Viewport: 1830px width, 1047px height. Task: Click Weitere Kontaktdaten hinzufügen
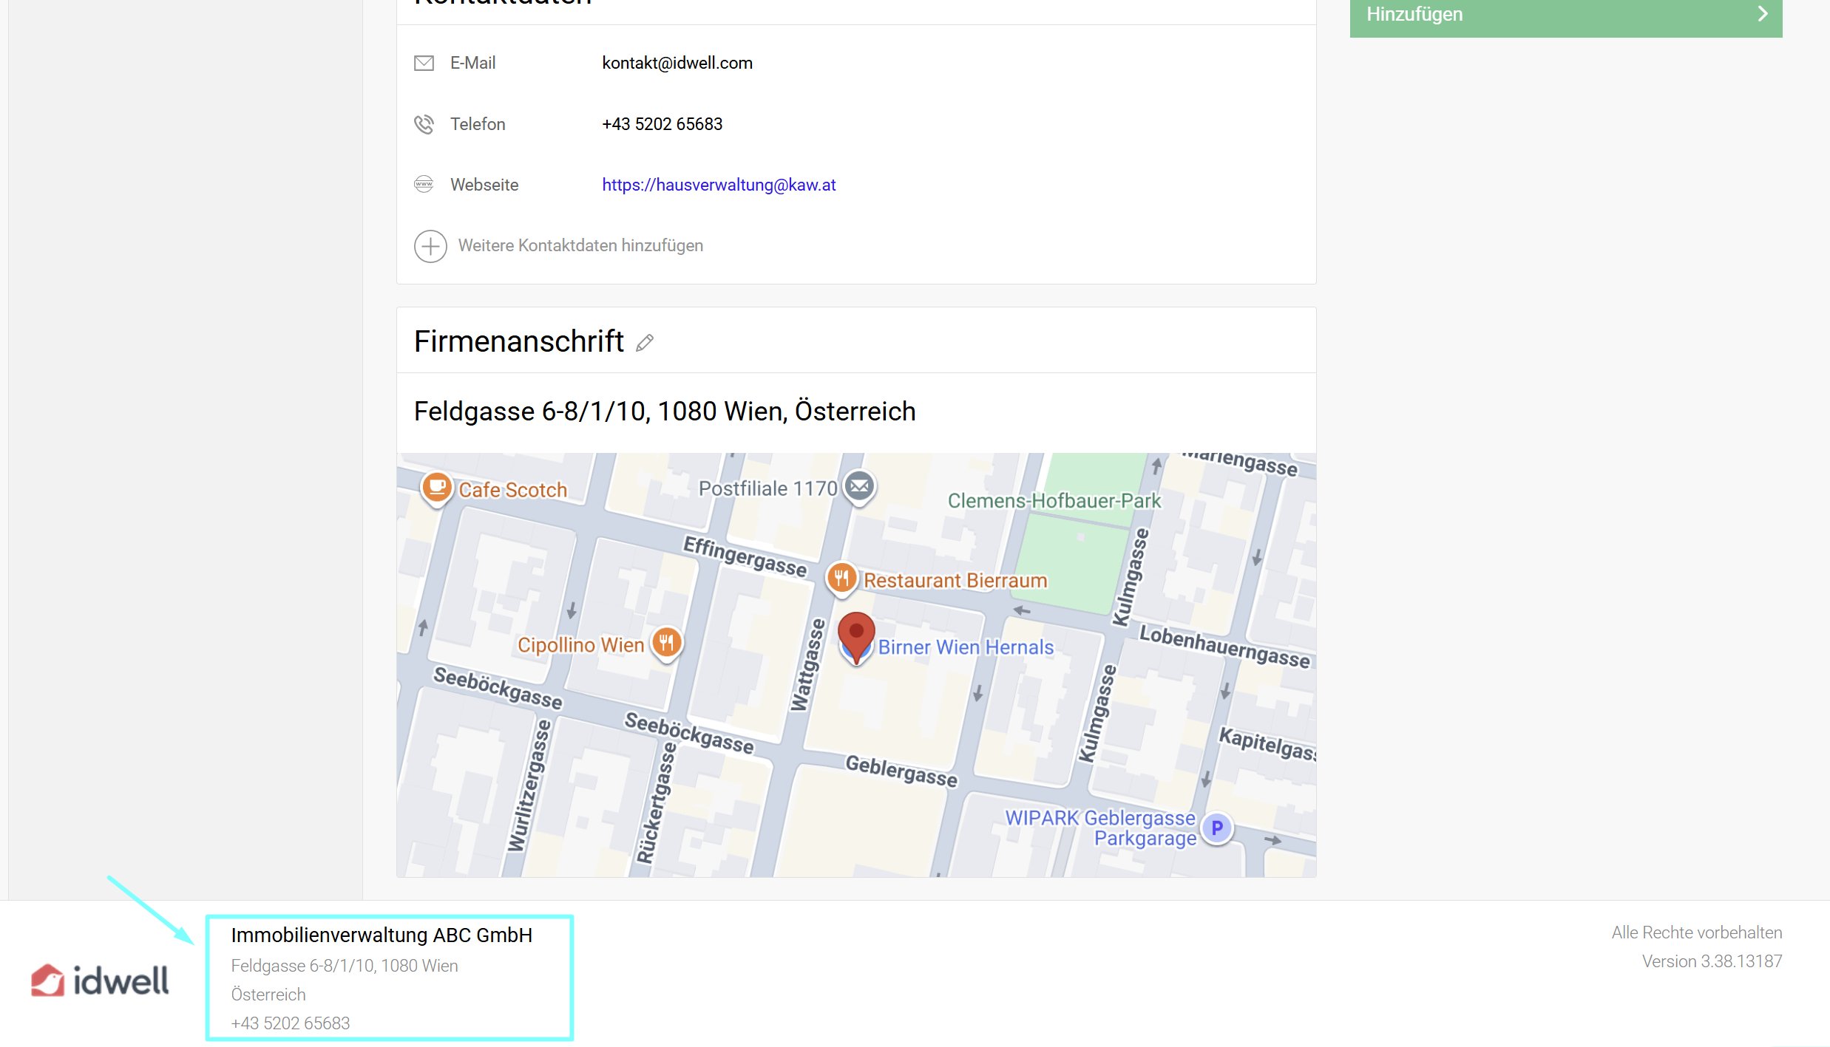pyautogui.click(x=580, y=245)
